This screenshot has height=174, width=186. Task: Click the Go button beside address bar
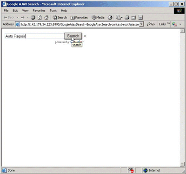tap(151, 24)
